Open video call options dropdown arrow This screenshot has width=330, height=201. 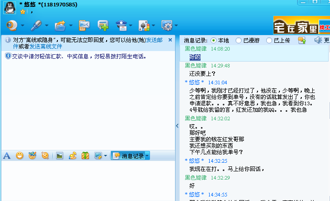click(x=22, y=26)
